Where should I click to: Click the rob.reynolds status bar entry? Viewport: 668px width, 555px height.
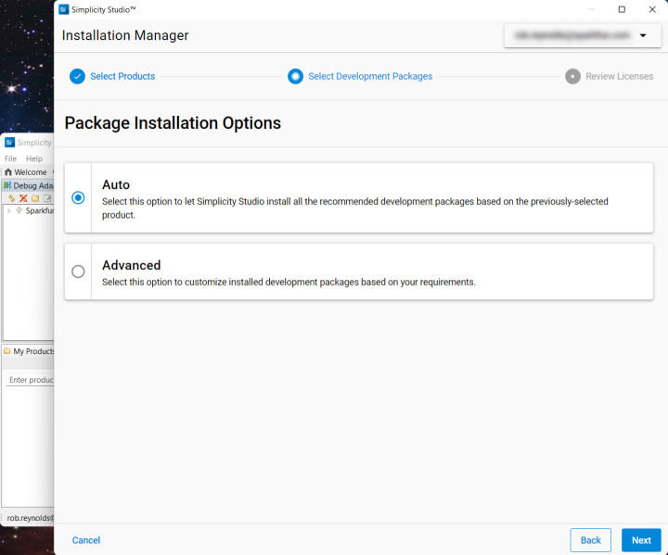pos(31,518)
